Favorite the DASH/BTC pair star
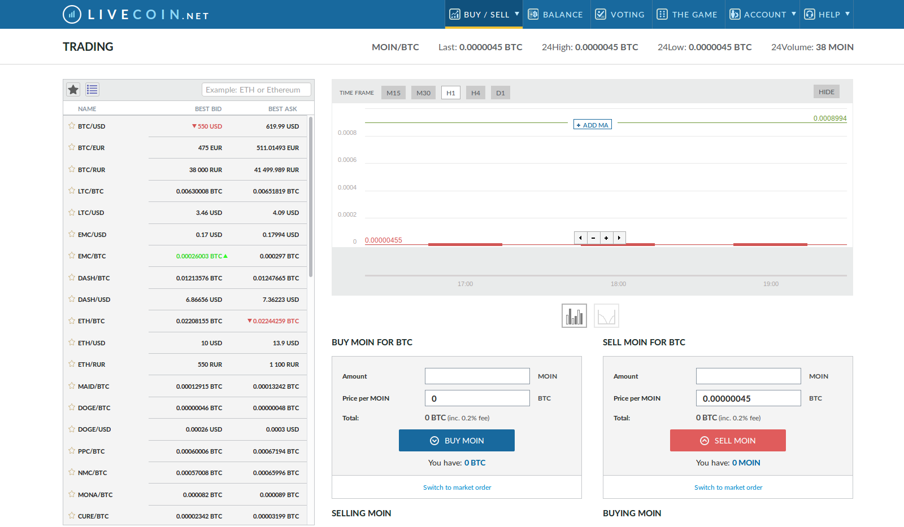This screenshot has width=904, height=527. (72, 278)
